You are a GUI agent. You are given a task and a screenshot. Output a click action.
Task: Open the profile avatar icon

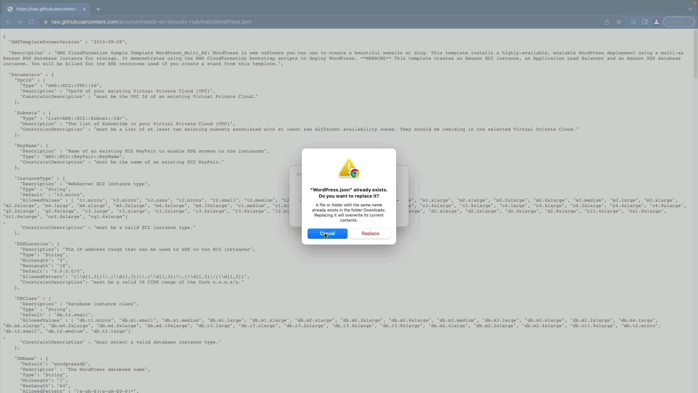coord(656,22)
